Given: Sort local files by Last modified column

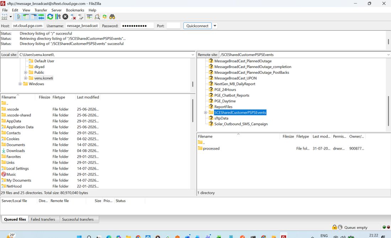Looking at the screenshot, I should (x=88, y=97).
